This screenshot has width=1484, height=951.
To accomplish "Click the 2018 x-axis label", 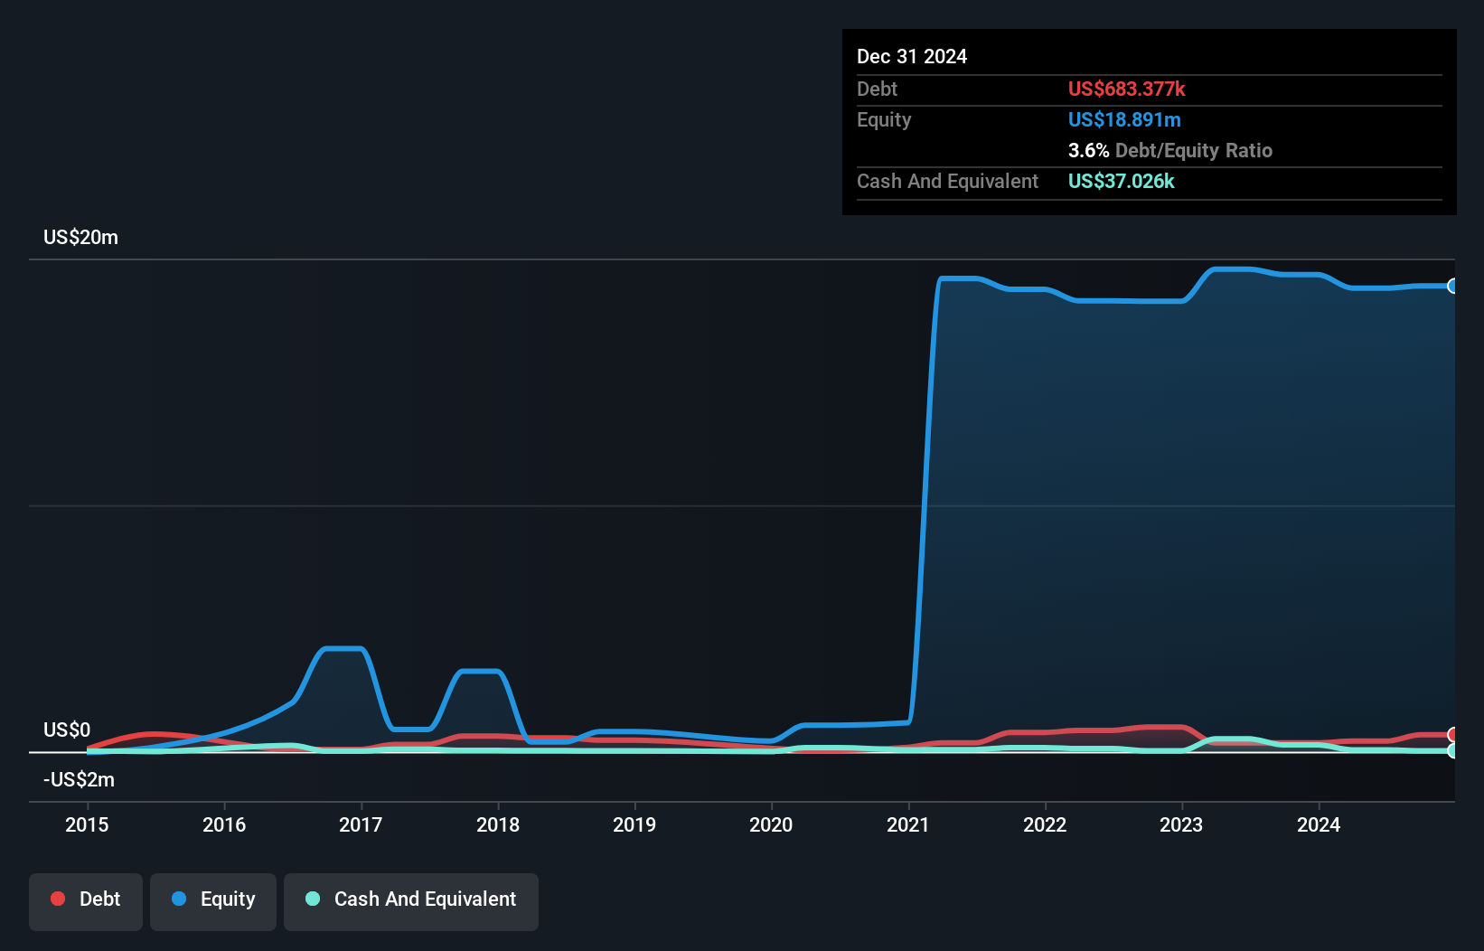I will tap(498, 824).
